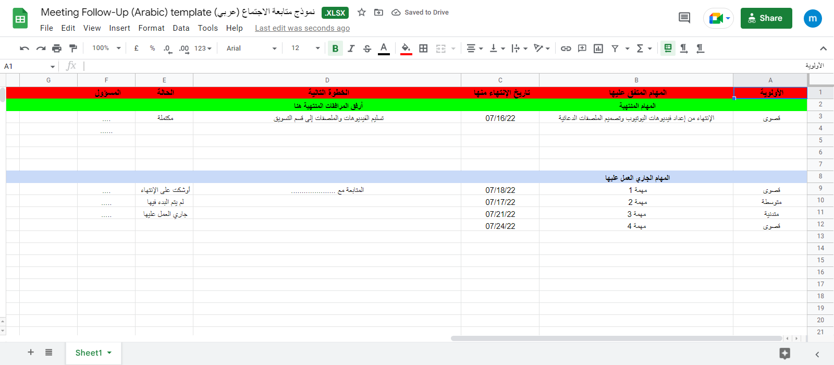This screenshot has width=834, height=365.
Task: Click the merge cells icon
Action: [x=441, y=48]
